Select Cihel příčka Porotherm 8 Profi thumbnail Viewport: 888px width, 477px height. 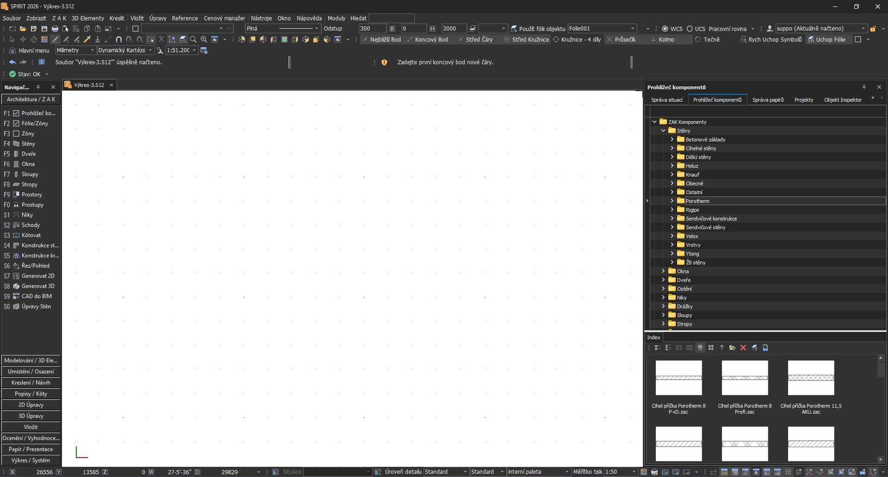(x=745, y=378)
